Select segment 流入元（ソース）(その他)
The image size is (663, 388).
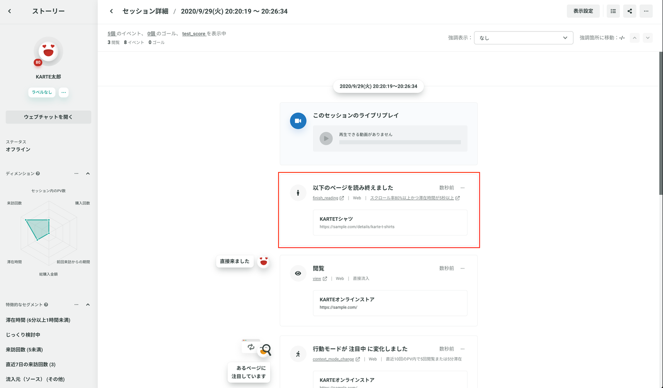pos(35,379)
